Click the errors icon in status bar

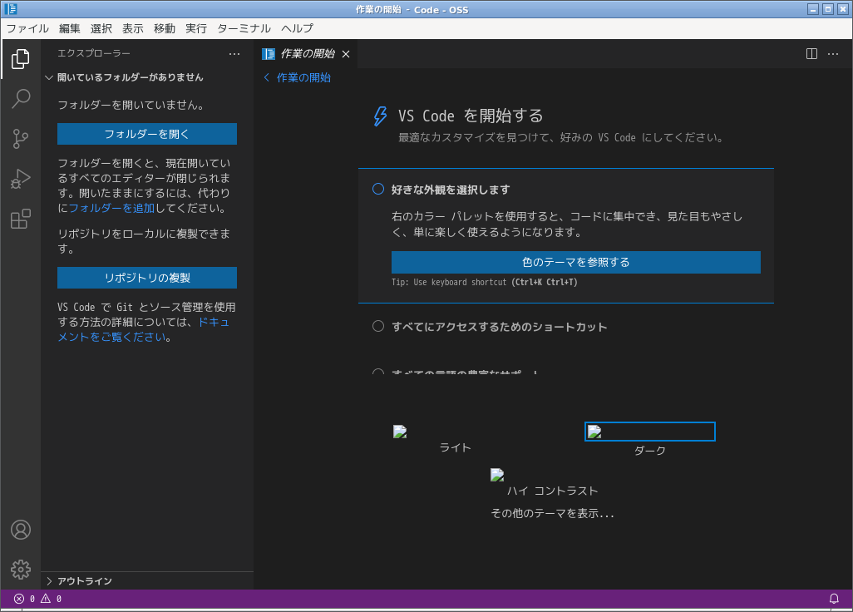coord(19,599)
